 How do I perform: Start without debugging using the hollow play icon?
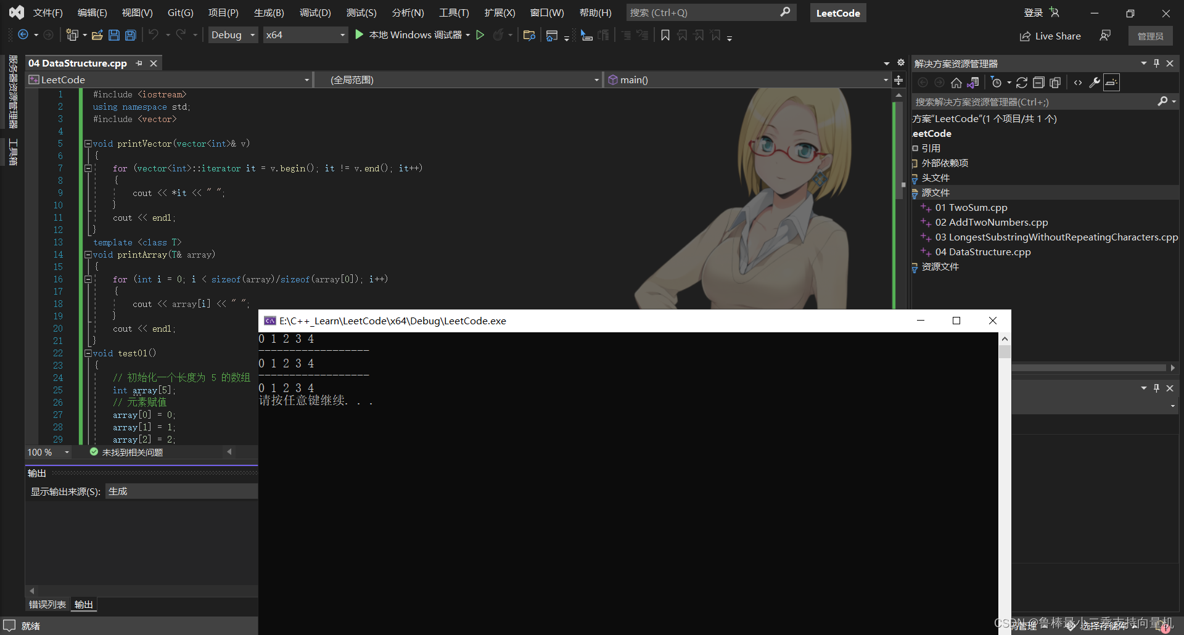[x=480, y=35]
